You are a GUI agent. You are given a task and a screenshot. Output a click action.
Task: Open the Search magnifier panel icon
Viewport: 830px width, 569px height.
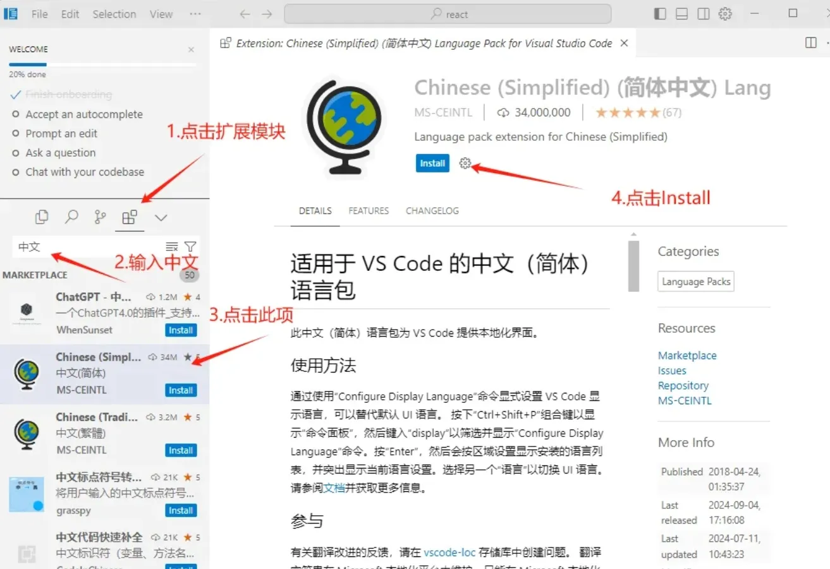click(71, 217)
